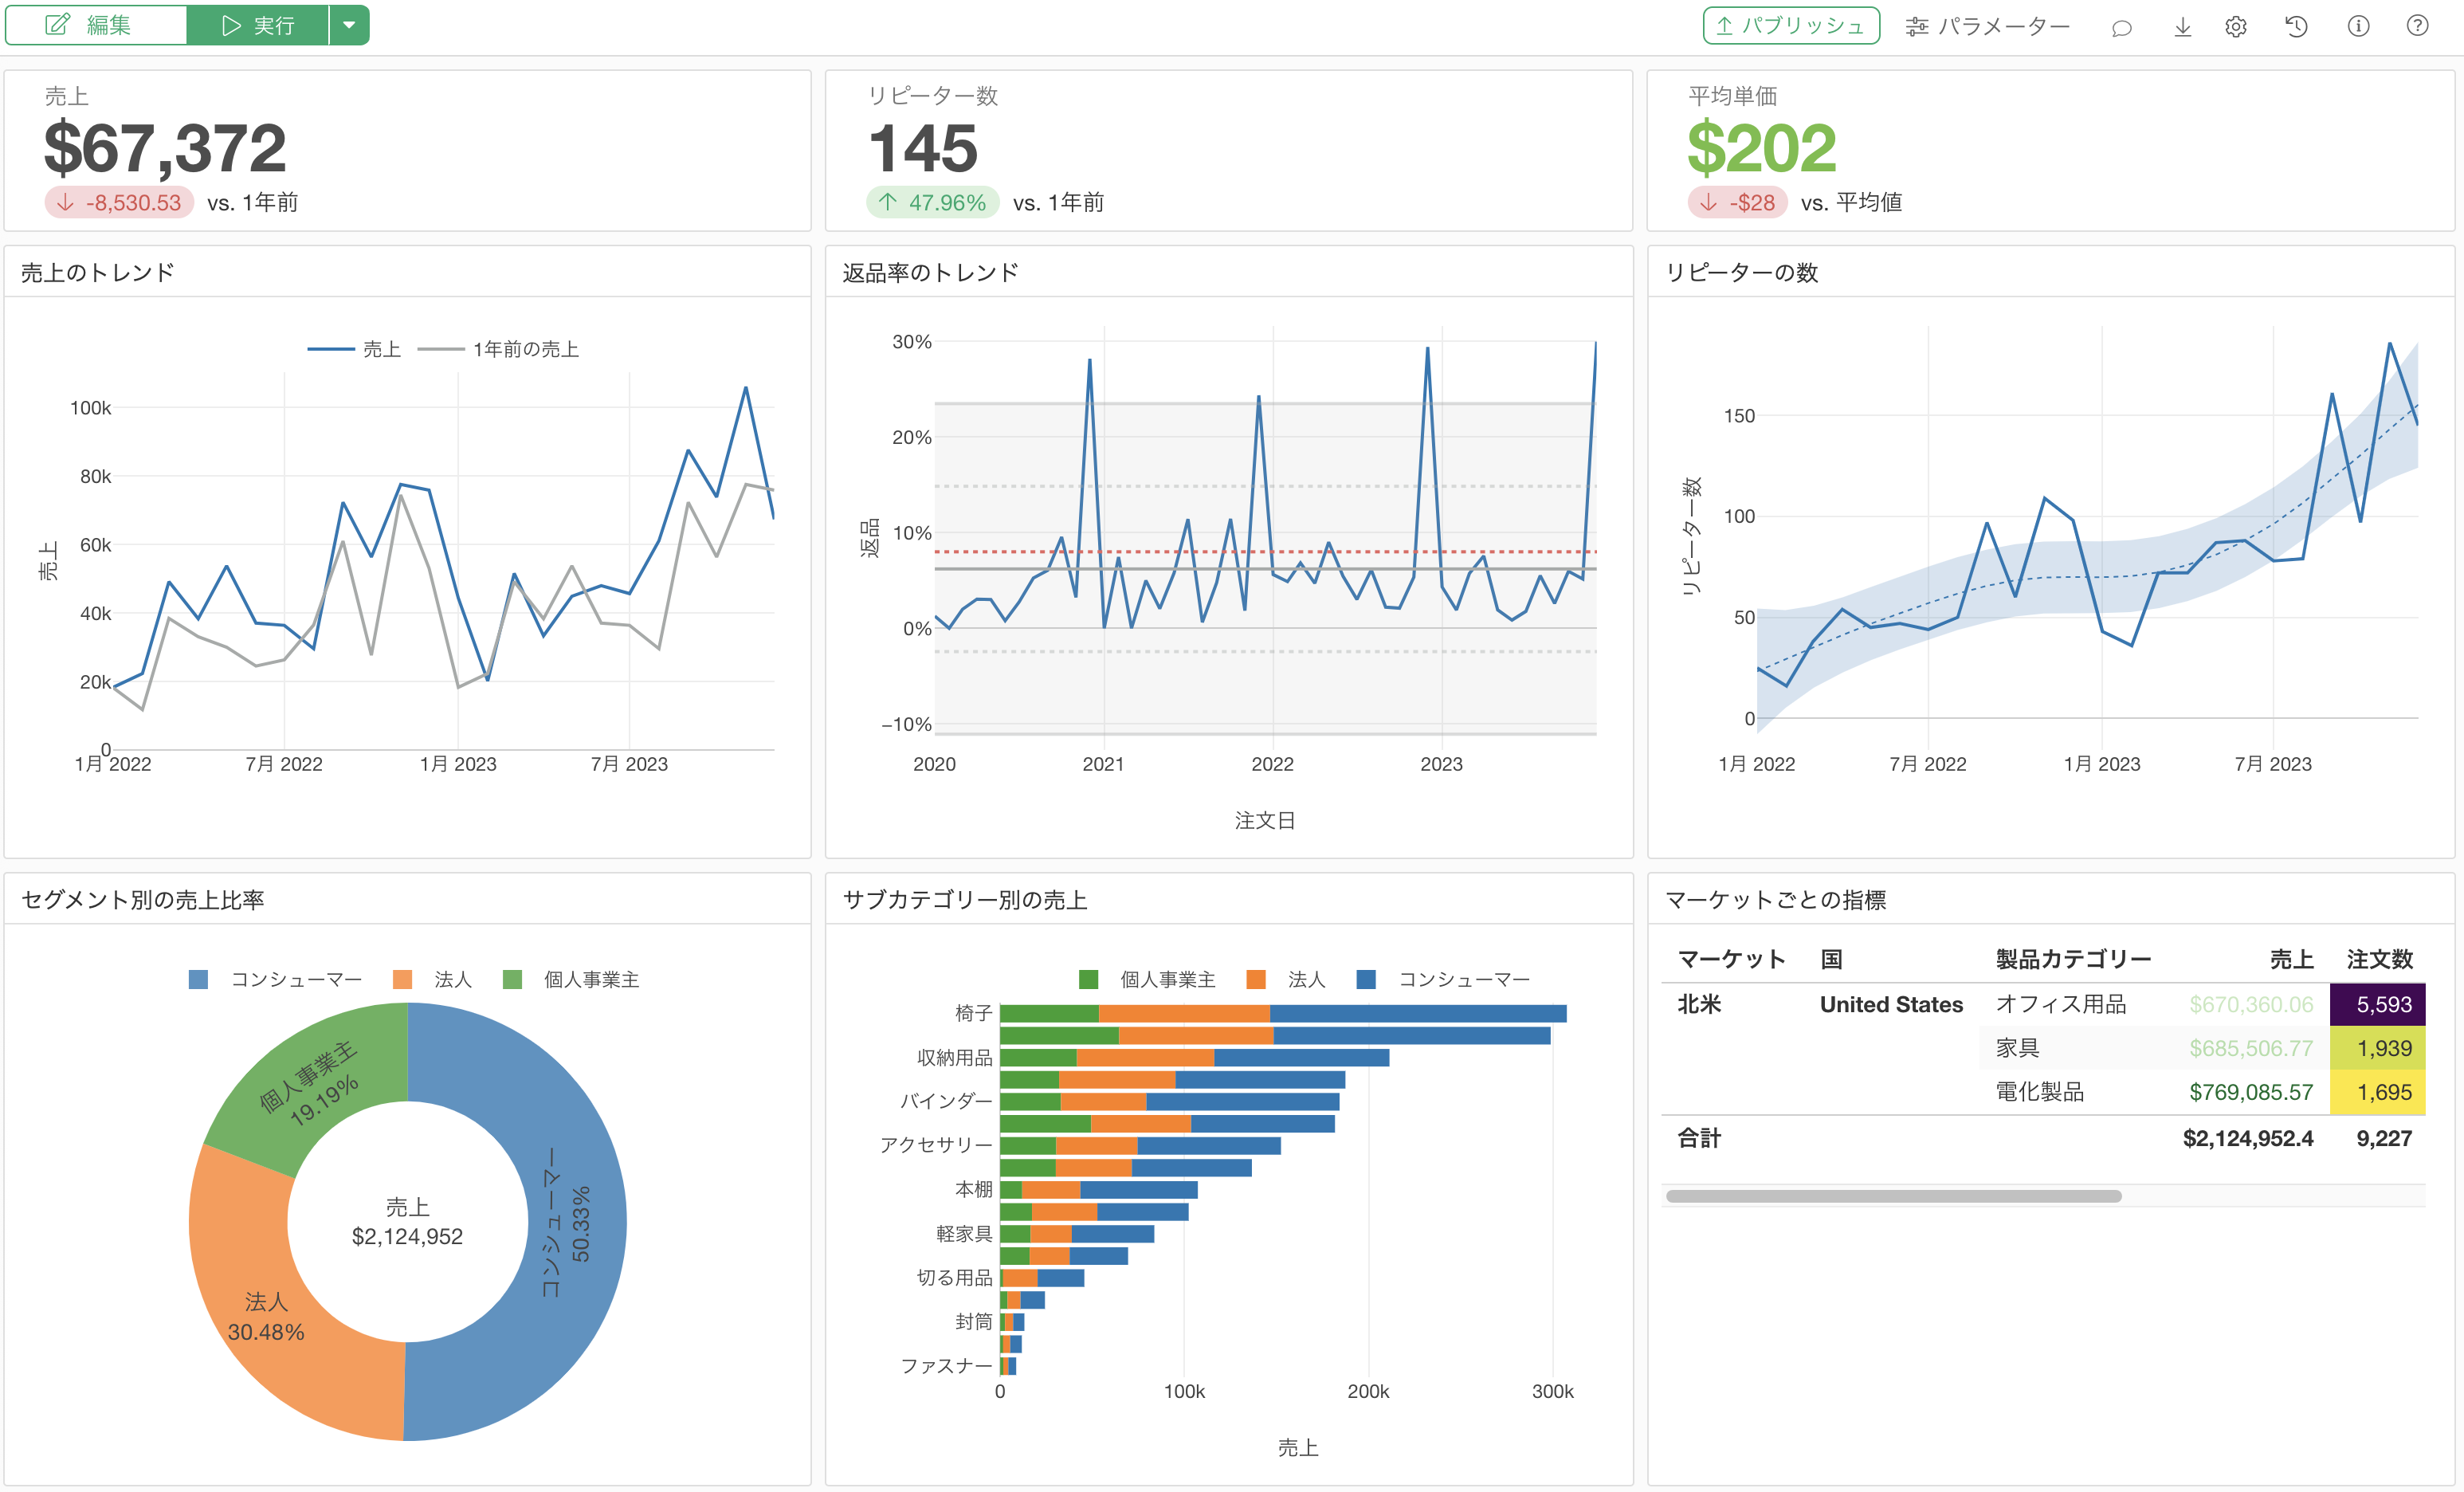The height and width of the screenshot is (1492, 2464).
Task: Click the pencil icon in 編集 button
Action: 58,25
